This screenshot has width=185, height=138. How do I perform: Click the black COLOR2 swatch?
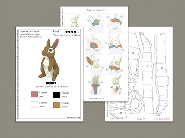click(57, 95)
